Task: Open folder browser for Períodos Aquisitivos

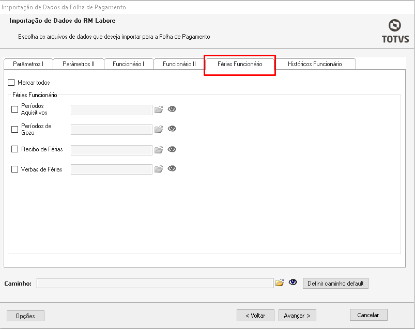Action: [159, 109]
